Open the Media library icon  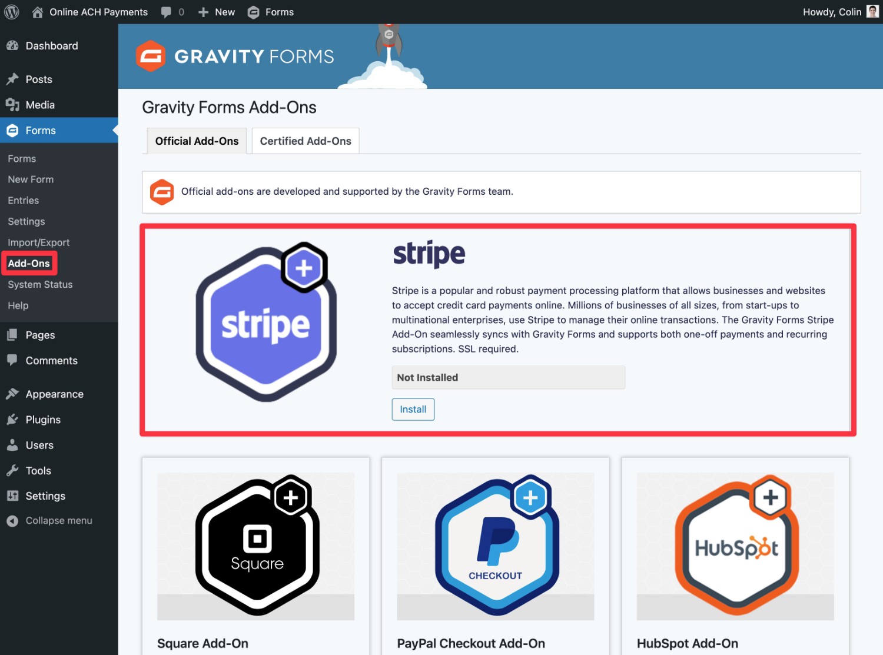(x=12, y=104)
